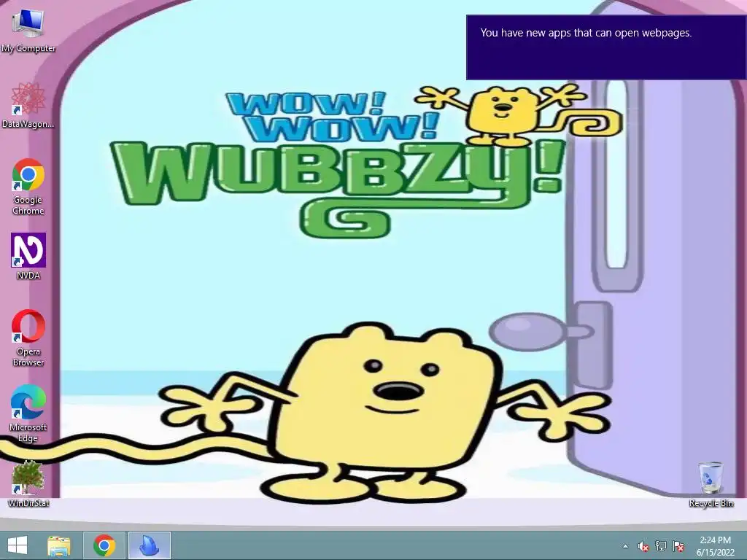
Task: Select the NVDA desktop shortcut
Action: click(x=28, y=256)
